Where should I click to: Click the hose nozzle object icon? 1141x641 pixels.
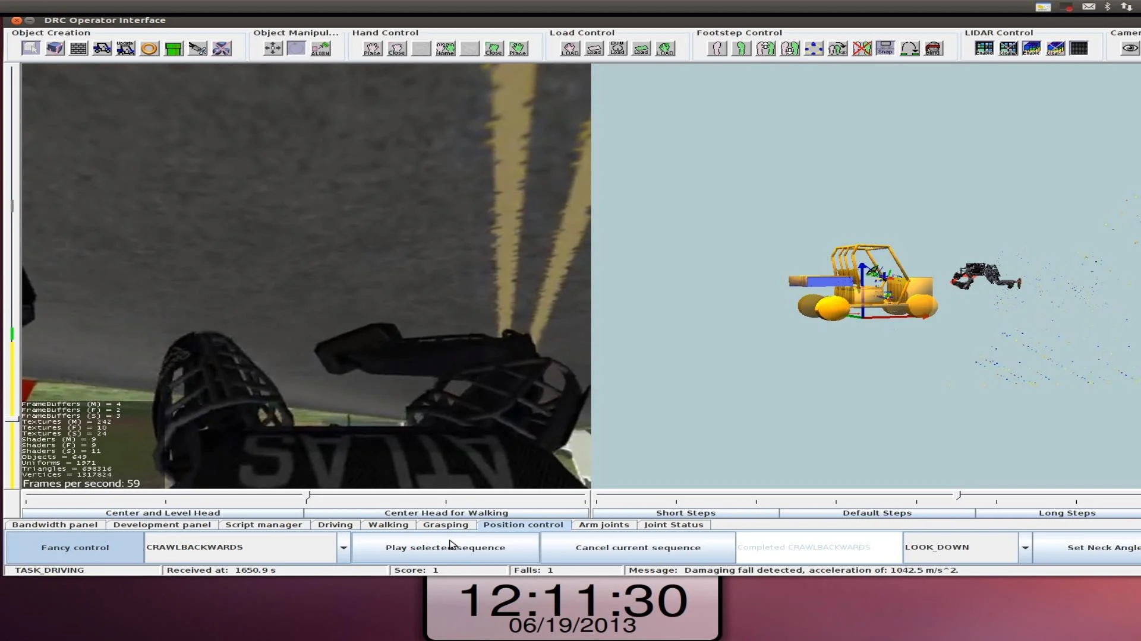198,48
